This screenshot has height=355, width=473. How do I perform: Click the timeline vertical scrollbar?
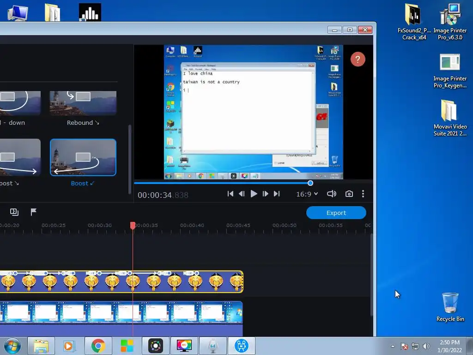click(372, 275)
